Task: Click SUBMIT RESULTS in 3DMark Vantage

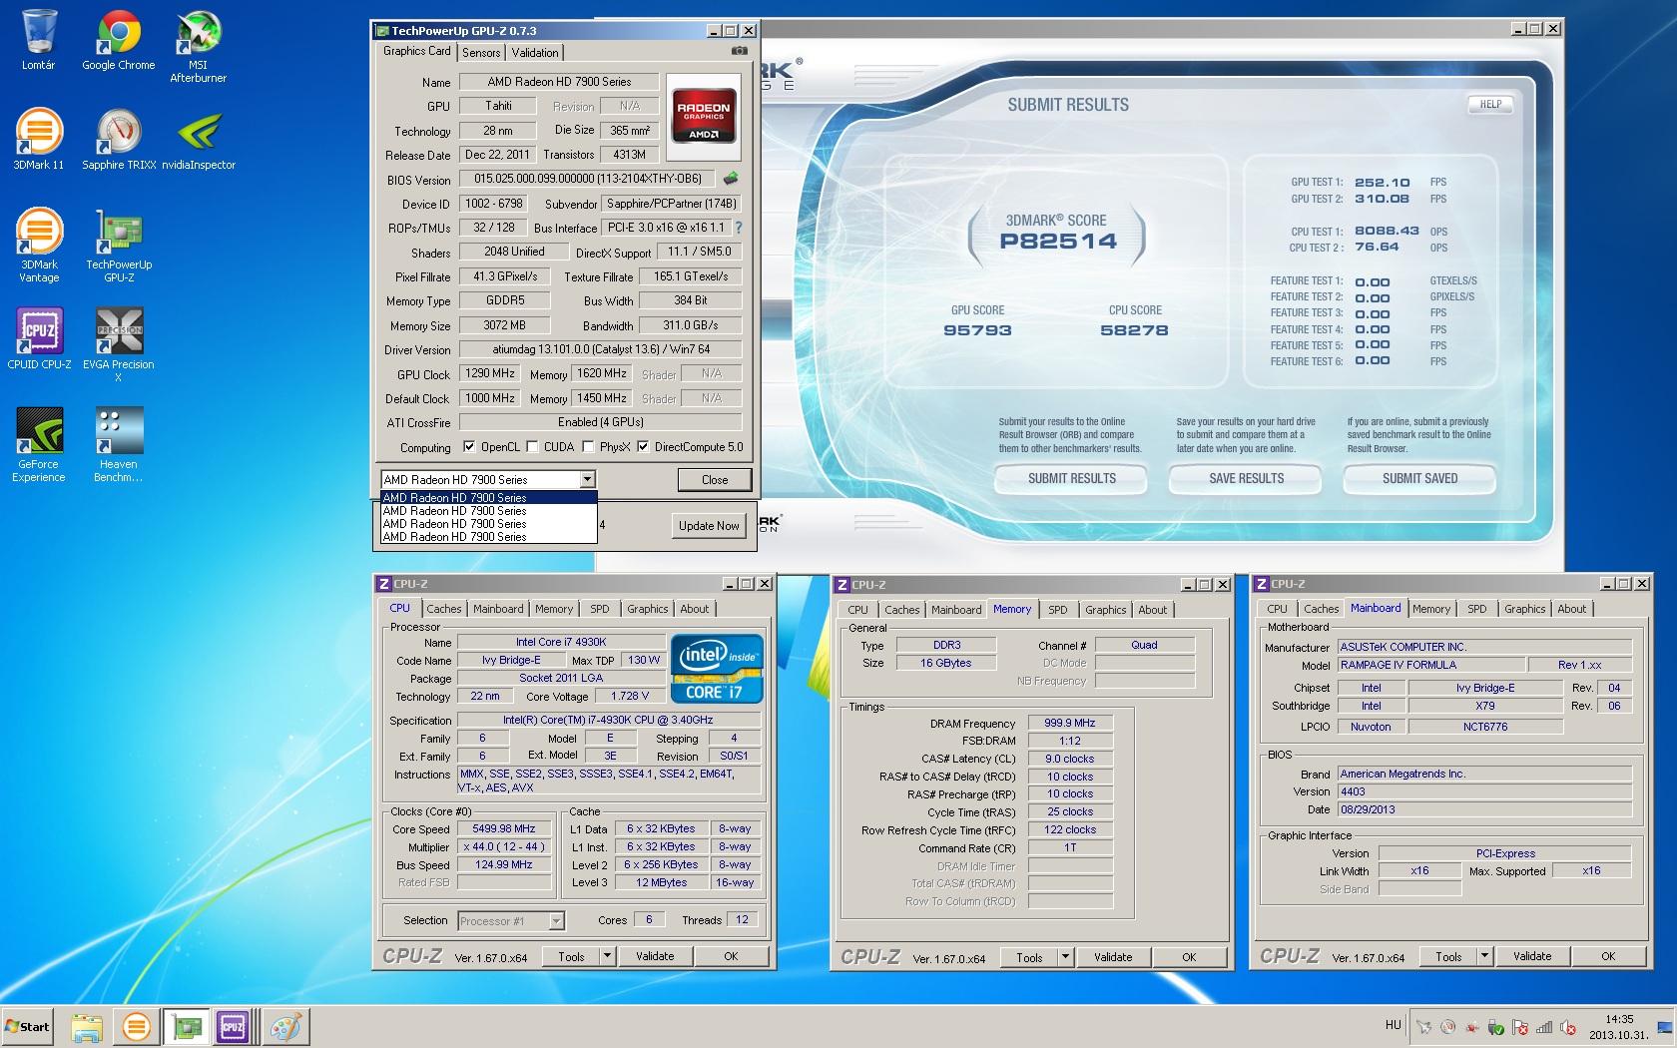Action: click(x=1072, y=479)
